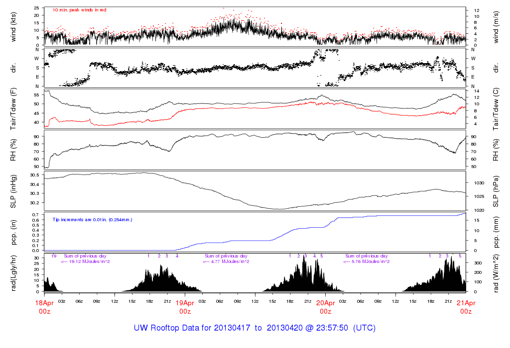Click the red "18Apr" date label
The height and width of the screenshot is (348, 510).
[44, 303]
